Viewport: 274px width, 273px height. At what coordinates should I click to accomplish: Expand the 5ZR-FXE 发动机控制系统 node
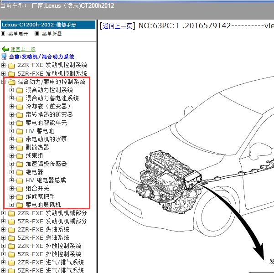[3, 73]
